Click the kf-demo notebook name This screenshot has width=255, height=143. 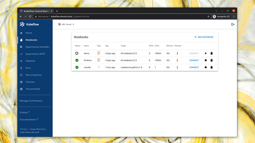[88, 60]
